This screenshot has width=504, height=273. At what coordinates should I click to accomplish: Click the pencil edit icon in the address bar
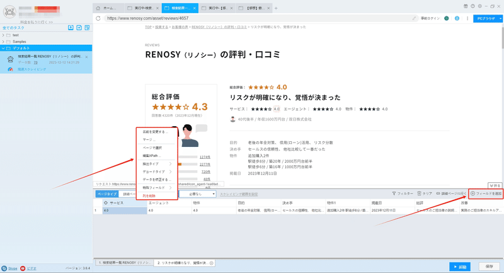(x=414, y=18)
